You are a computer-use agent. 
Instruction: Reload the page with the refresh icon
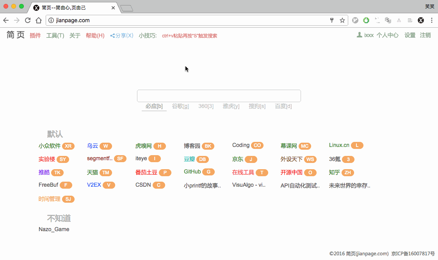tap(28, 20)
